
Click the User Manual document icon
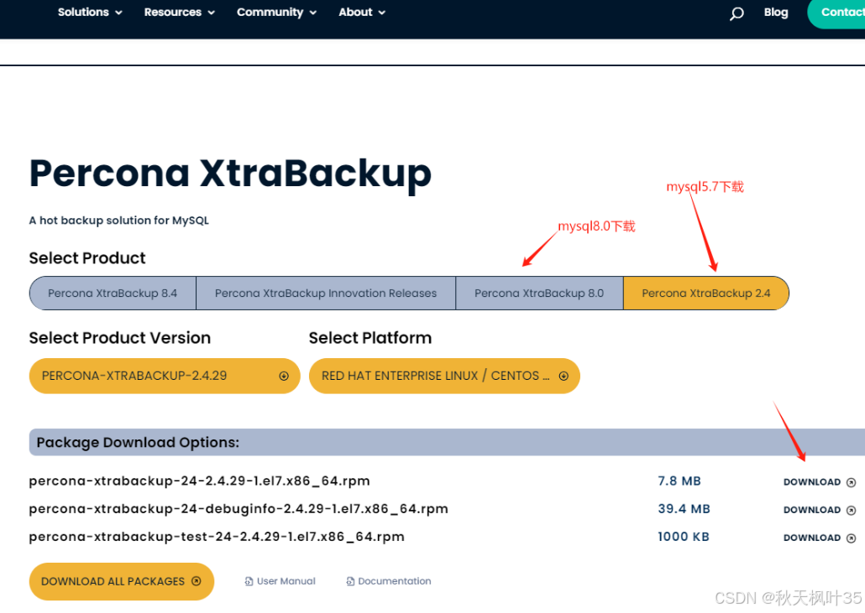click(x=249, y=582)
